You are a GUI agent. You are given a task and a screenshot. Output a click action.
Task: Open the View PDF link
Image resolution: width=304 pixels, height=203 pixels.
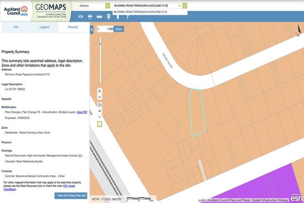click(x=82, y=112)
